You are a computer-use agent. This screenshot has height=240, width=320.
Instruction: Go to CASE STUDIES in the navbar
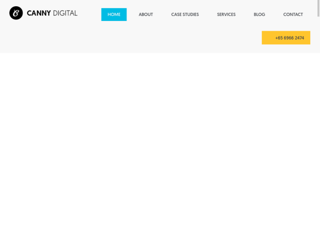[185, 15]
